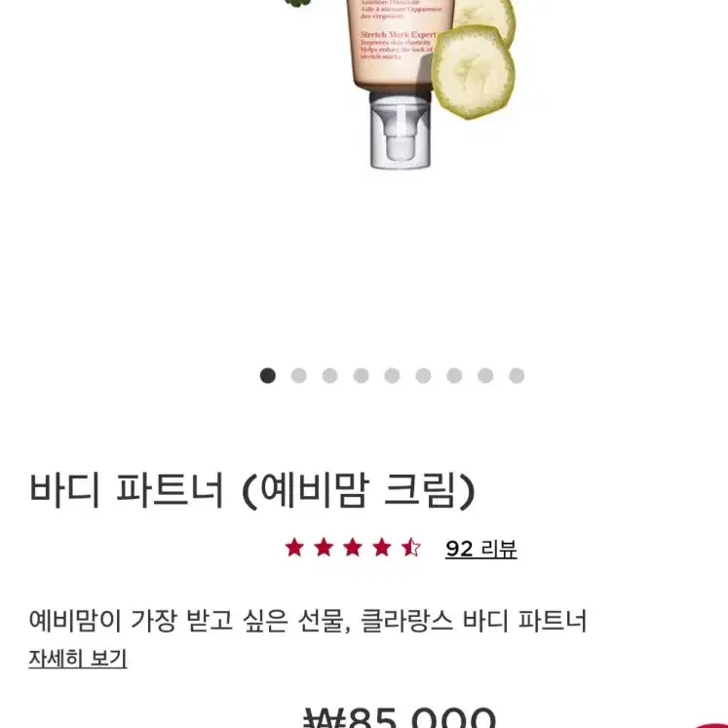Tap the ₩85,000 price text

point(400,717)
